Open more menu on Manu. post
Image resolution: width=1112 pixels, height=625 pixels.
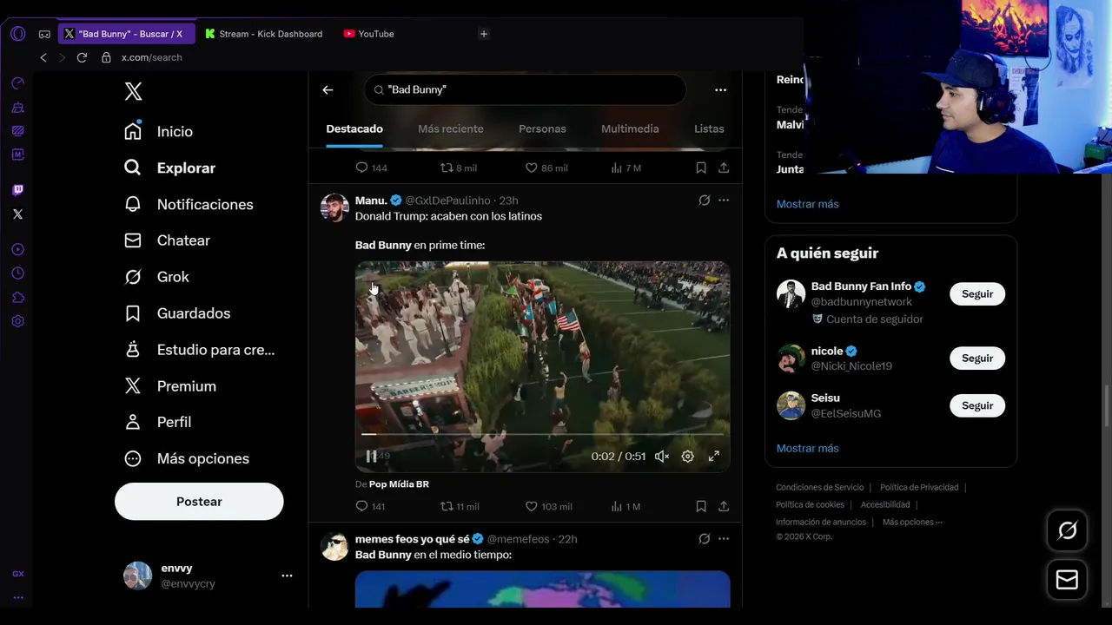724,201
